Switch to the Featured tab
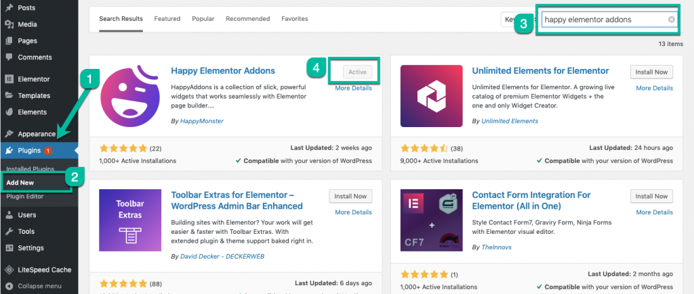 (x=167, y=19)
